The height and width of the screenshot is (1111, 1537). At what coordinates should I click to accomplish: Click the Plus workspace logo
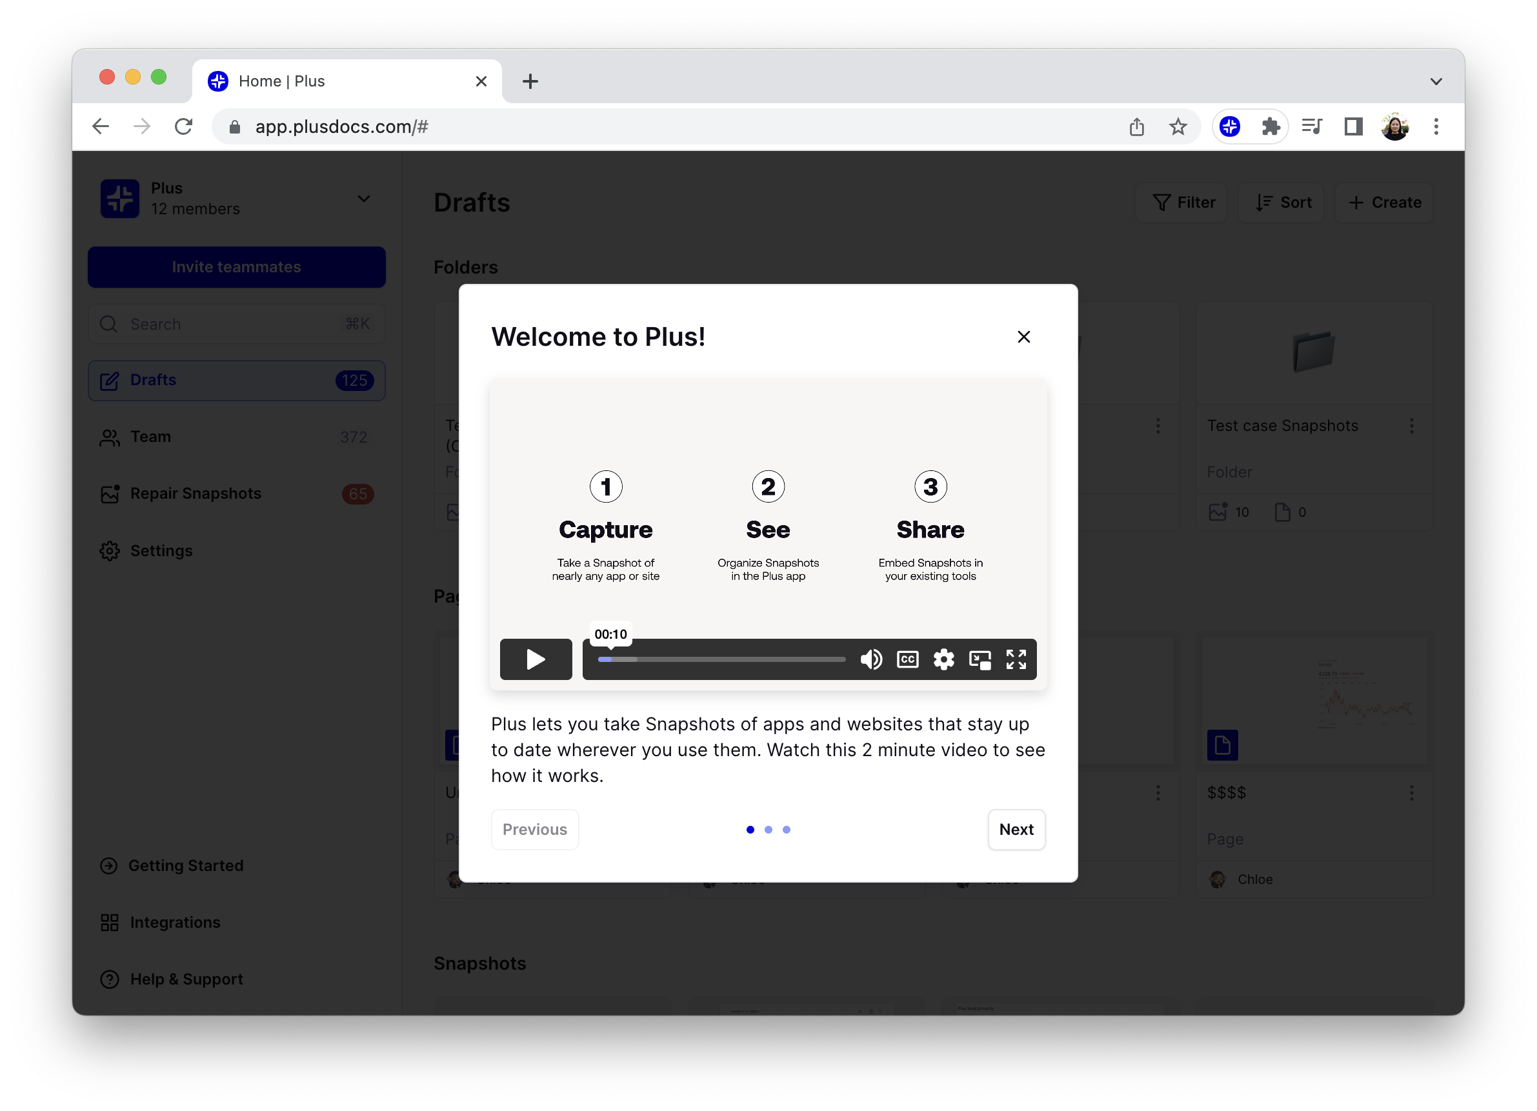pyautogui.click(x=120, y=199)
